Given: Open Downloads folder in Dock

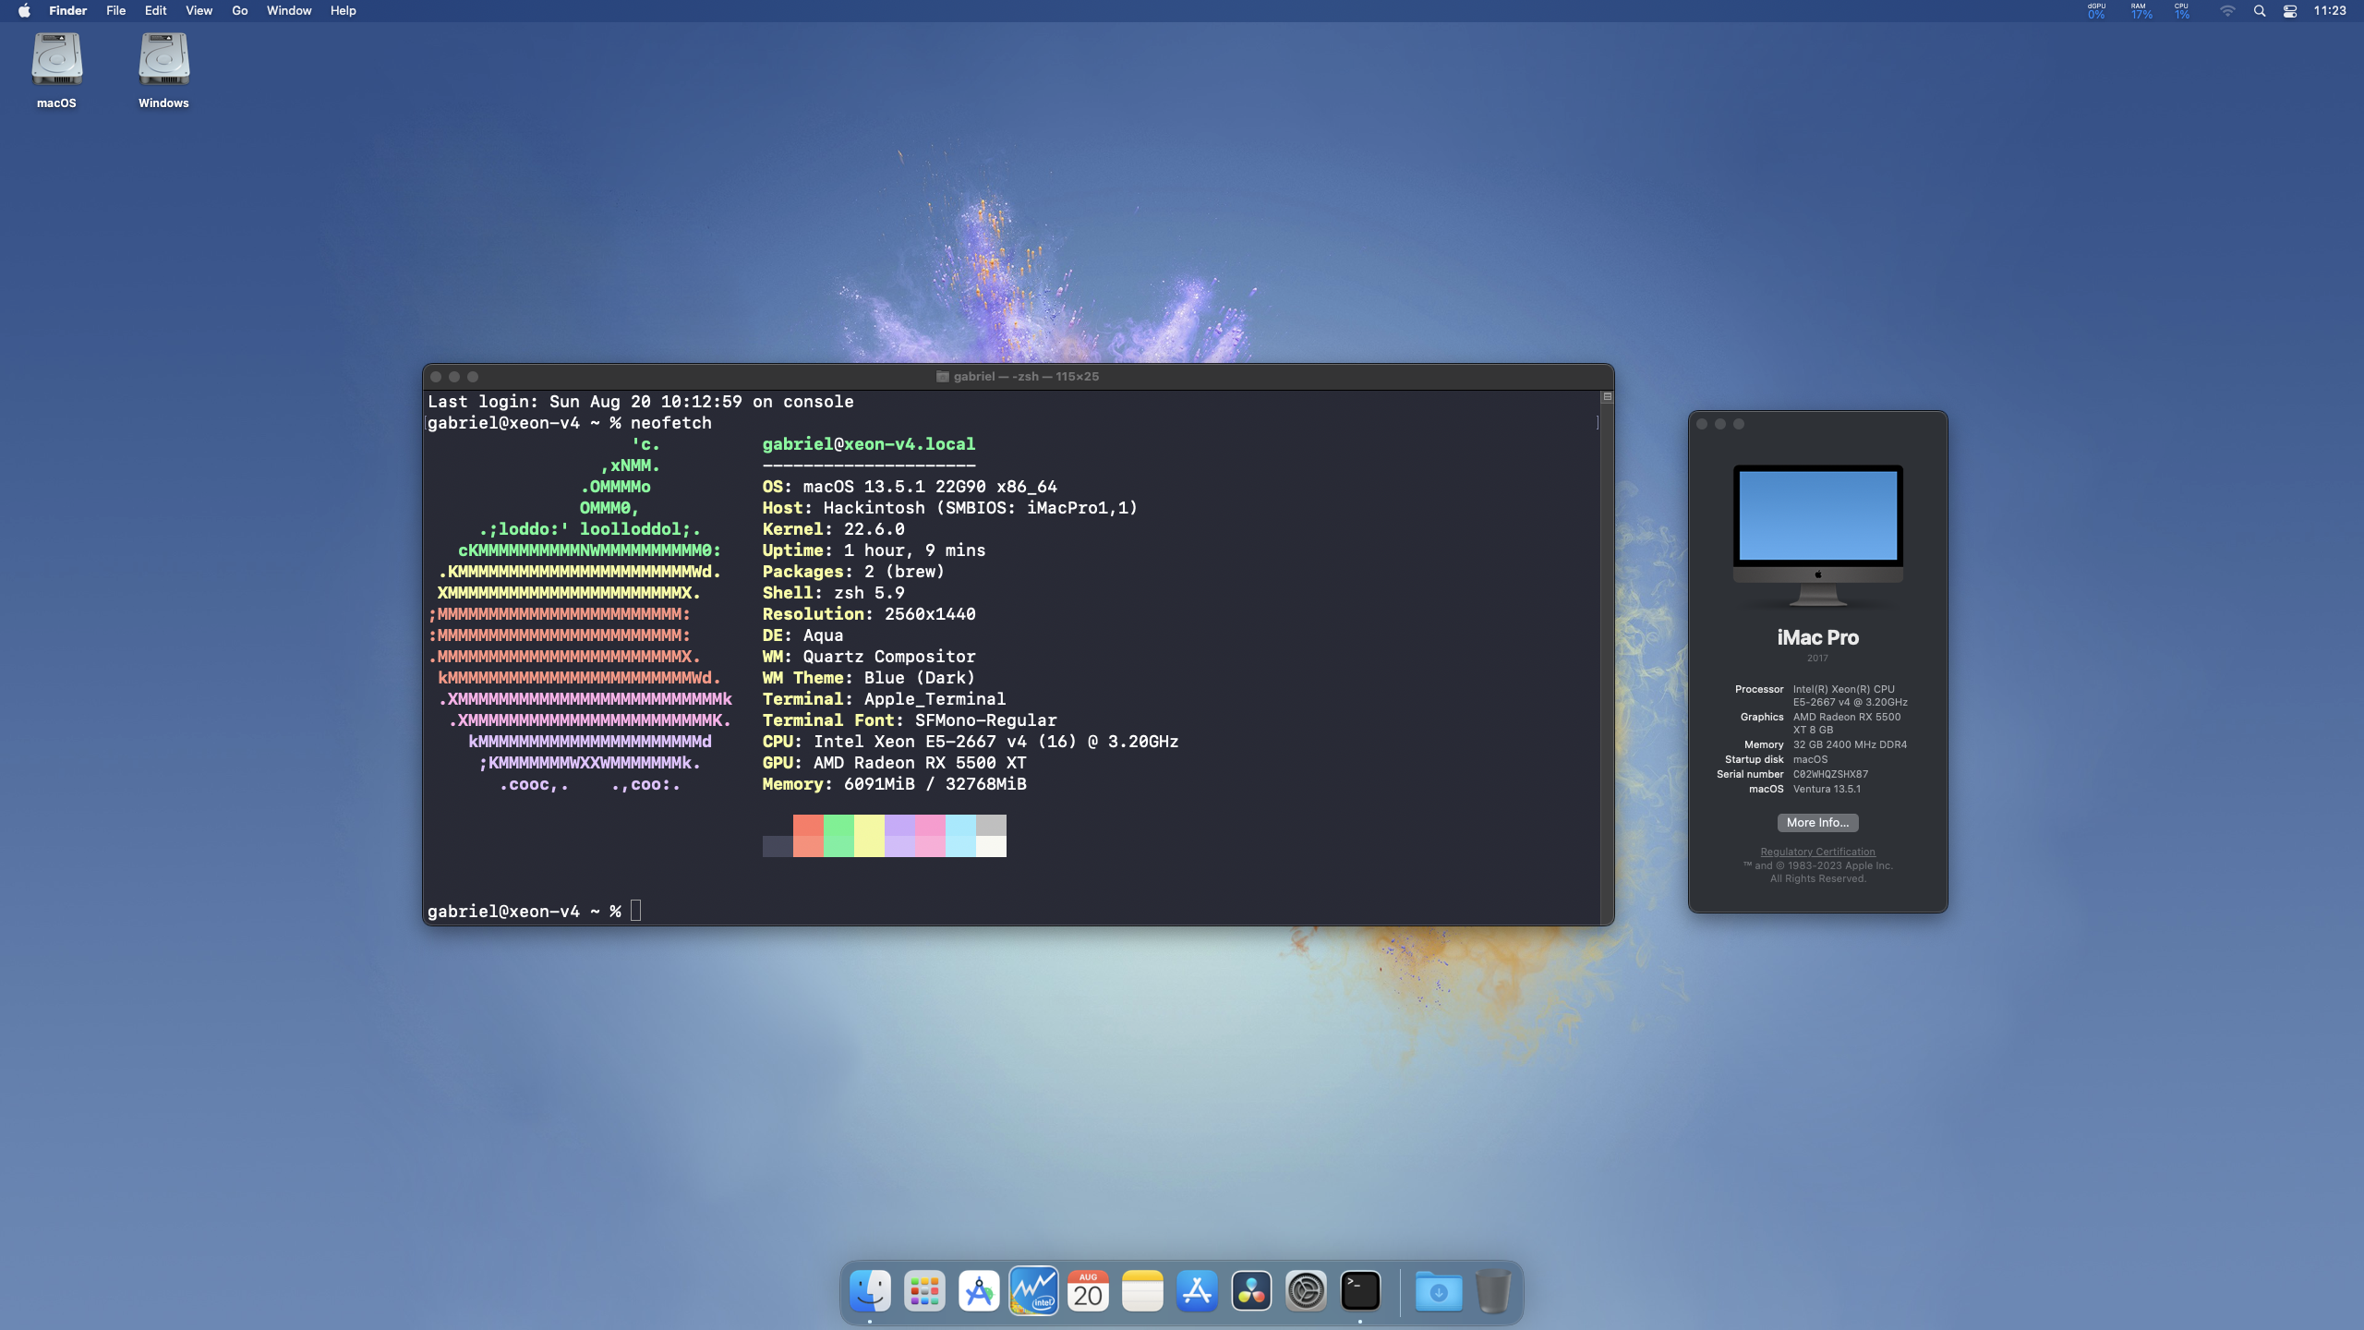Looking at the screenshot, I should [x=1439, y=1290].
